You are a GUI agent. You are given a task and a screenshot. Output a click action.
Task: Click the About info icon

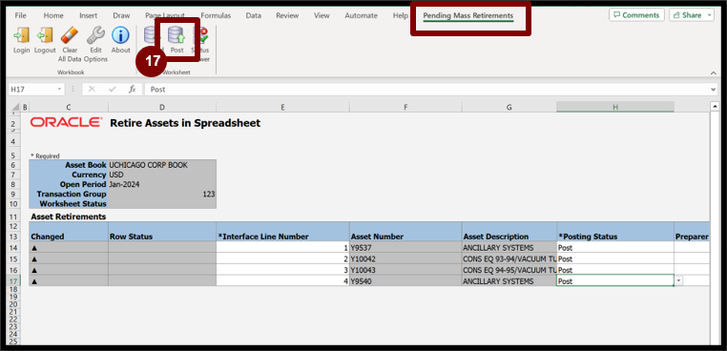point(120,35)
